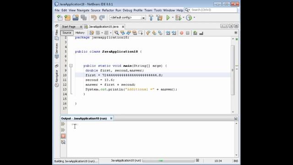The height and width of the screenshot is (165, 293).
Task: Click the green Run Project icon
Action: pos(168,17)
